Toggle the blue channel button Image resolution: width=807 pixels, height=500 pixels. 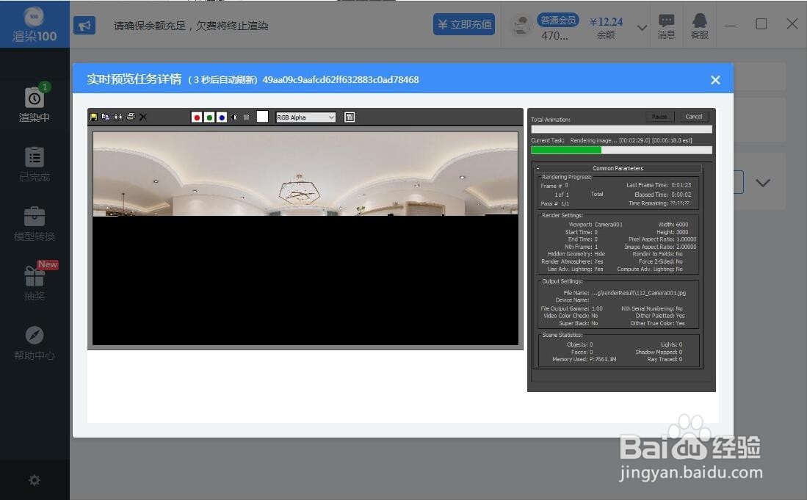coord(221,117)
